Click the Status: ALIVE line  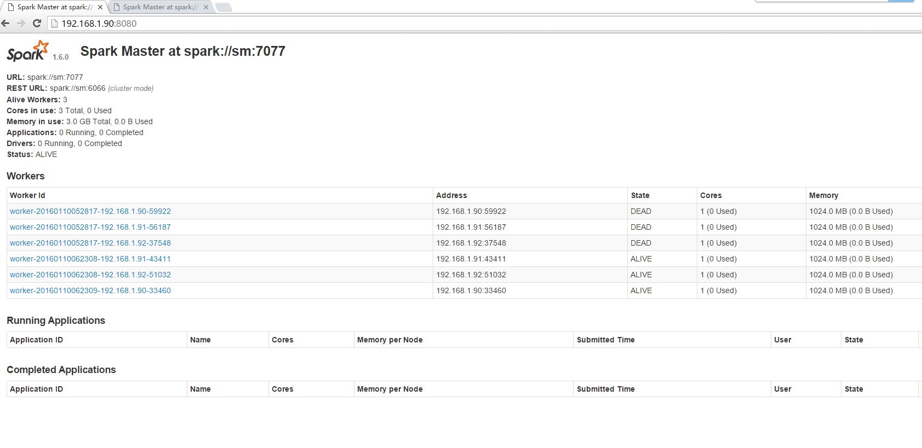[32, 154]
